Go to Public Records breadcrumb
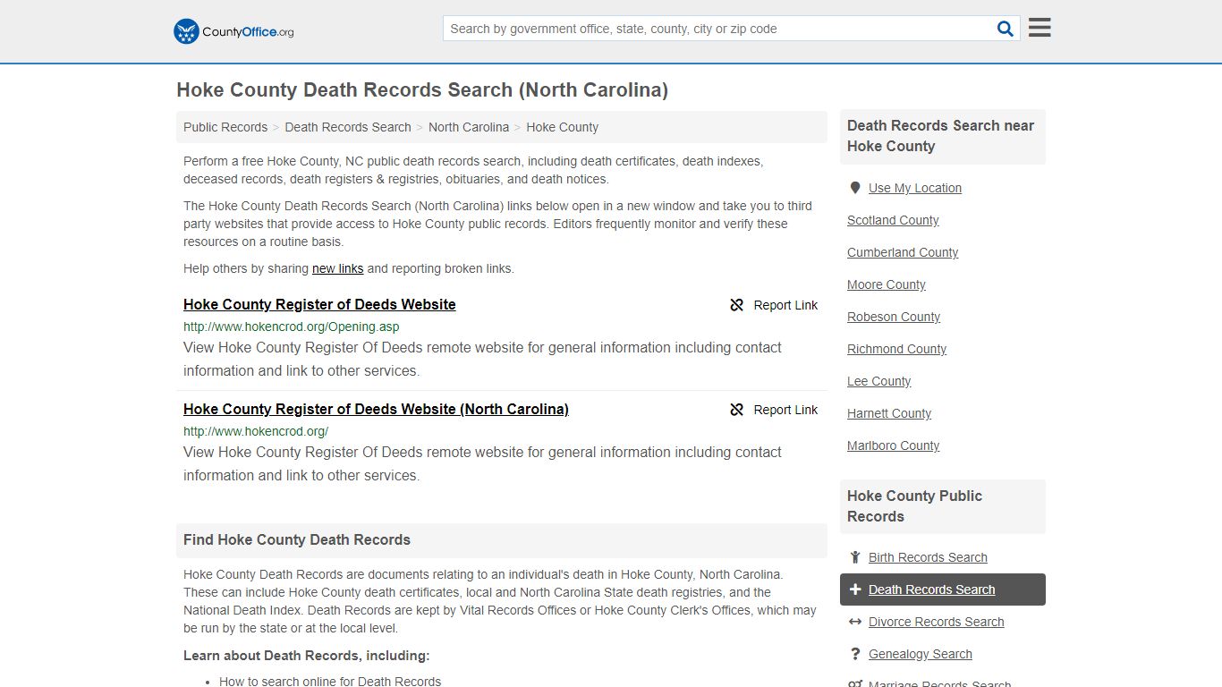Image resolution: width=1222 pixels, height=687 pixels. 225,127
